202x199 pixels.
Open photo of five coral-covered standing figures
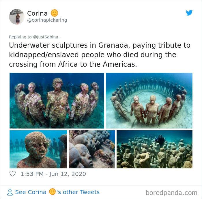click(57, 101)
